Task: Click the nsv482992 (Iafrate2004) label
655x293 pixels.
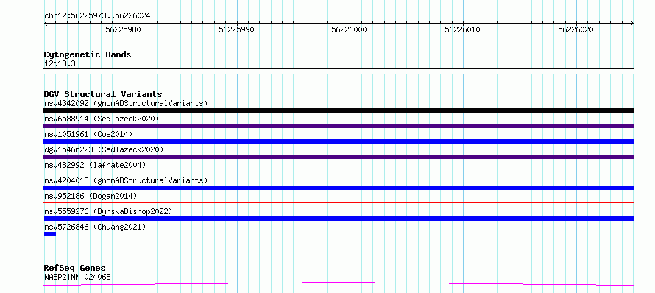Action: (x=95, y=165)
